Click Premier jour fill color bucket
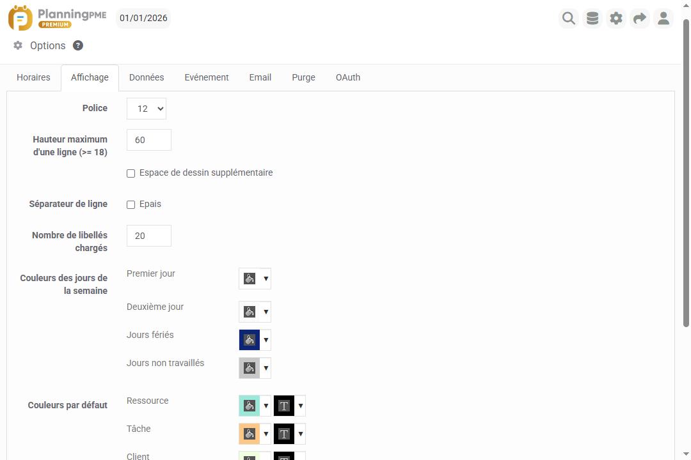The width and height of the screenshot is (691, 460). (x=250, y=279)
